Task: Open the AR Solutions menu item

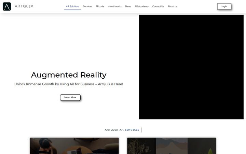Action: click(73, 7)
